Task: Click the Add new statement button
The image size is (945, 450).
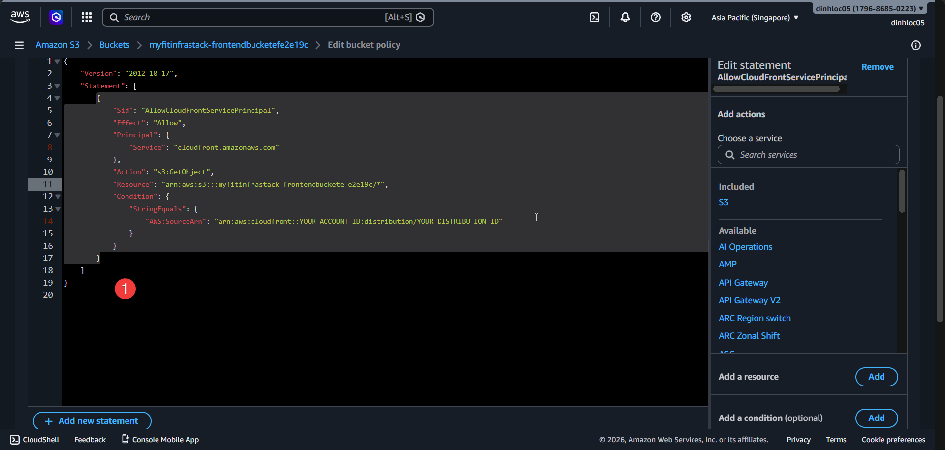Action: [92, 421]
